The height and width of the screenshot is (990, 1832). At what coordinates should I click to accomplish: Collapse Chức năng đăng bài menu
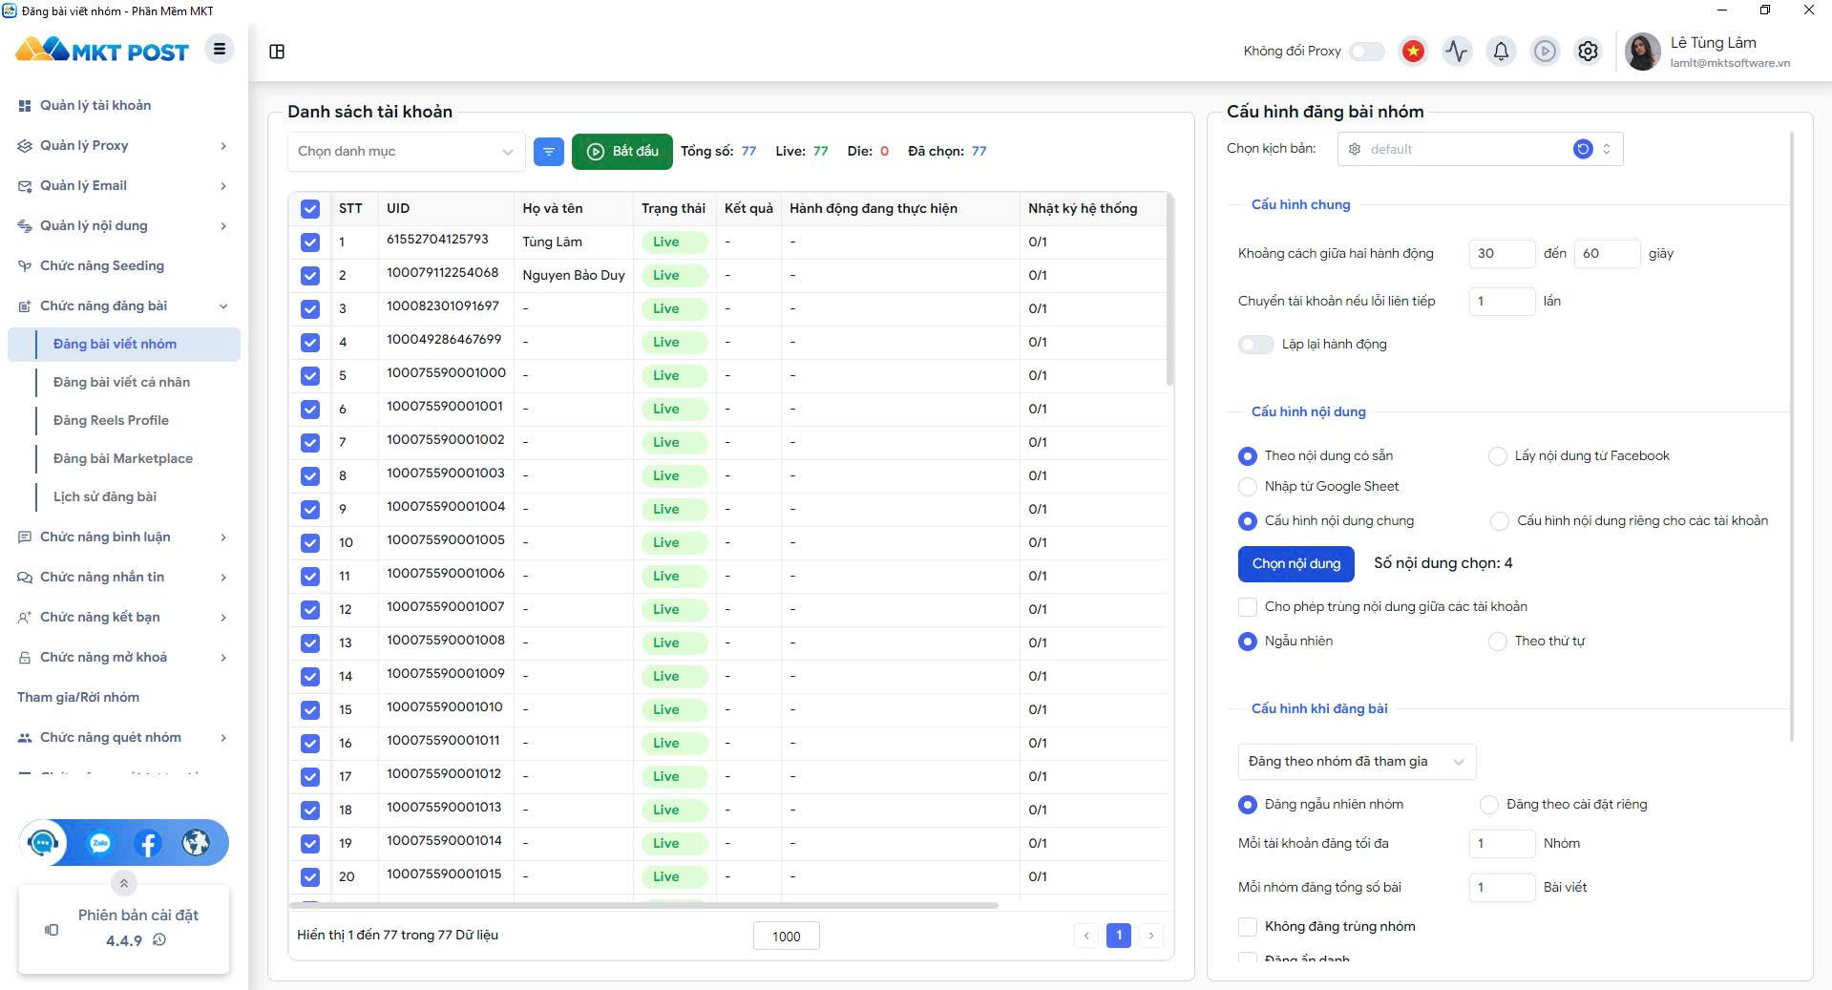point(123,305)
